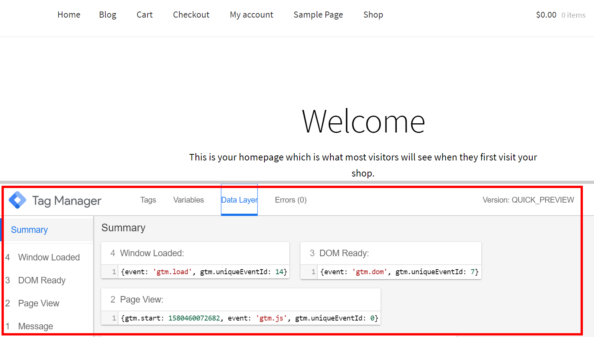Choose the DOM Ready event

coord(42,280)
